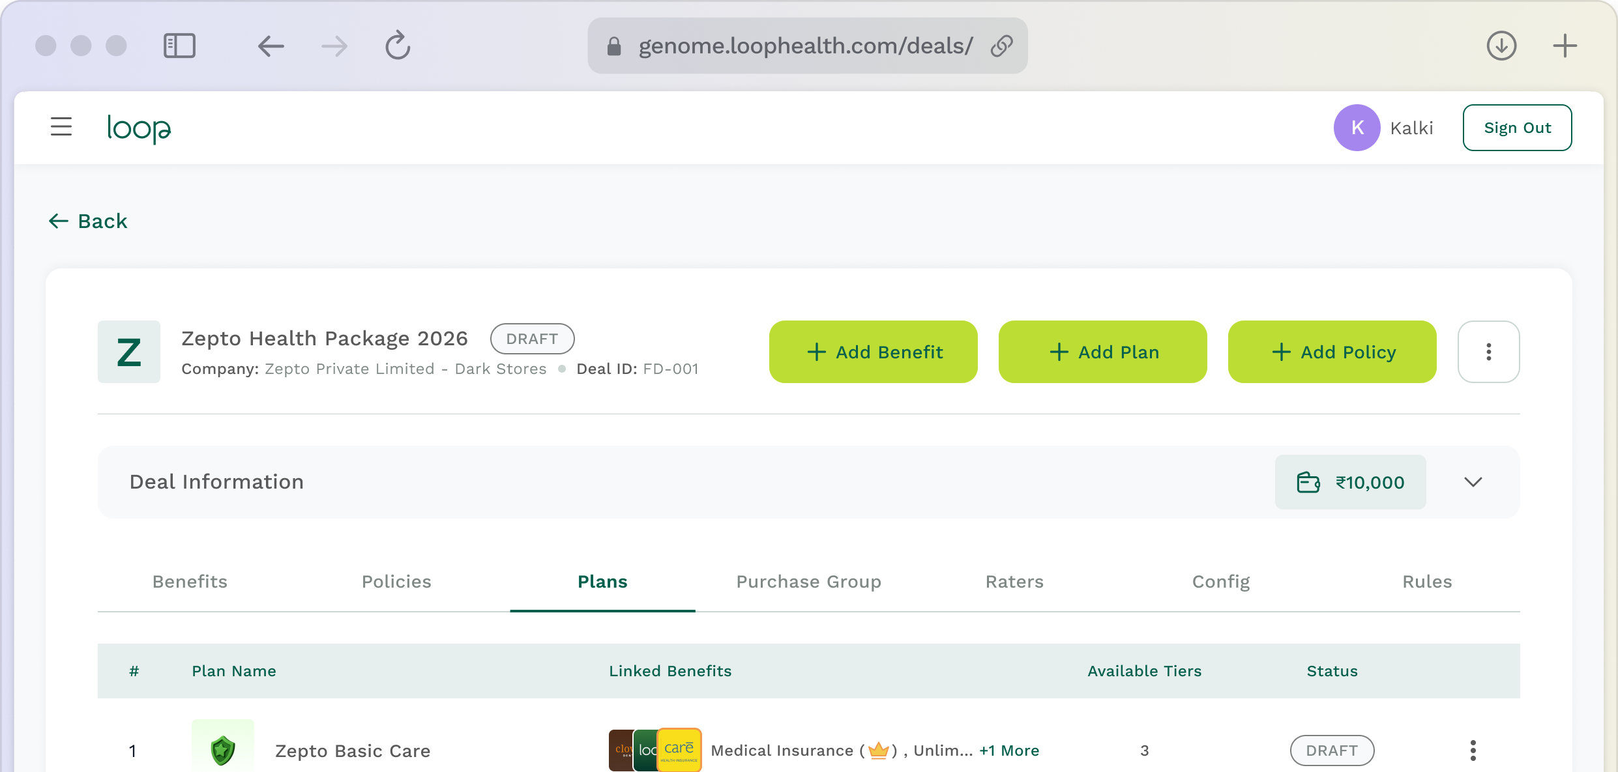Click the Zepto Basic Care shield icon
1618x772 pixels.
[x=223, y=749]
